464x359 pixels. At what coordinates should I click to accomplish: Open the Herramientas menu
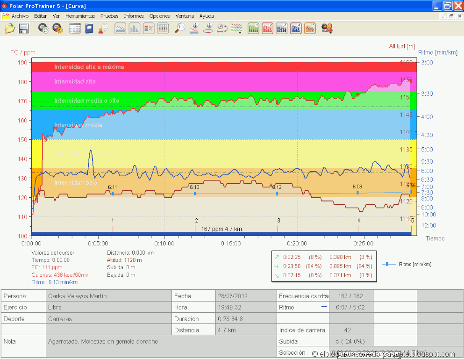click(x=80, y=16)
